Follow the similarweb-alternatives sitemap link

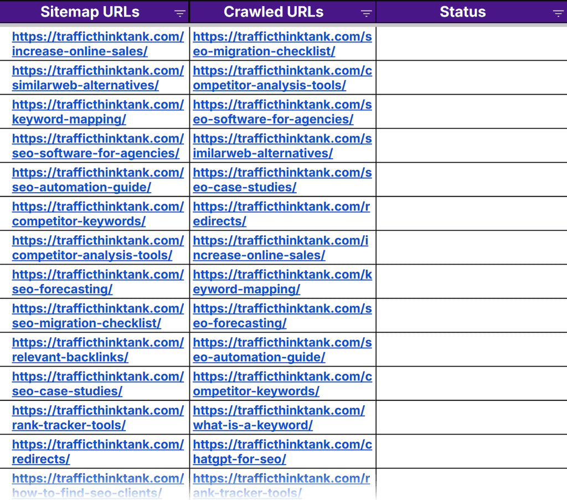point(99,78)
